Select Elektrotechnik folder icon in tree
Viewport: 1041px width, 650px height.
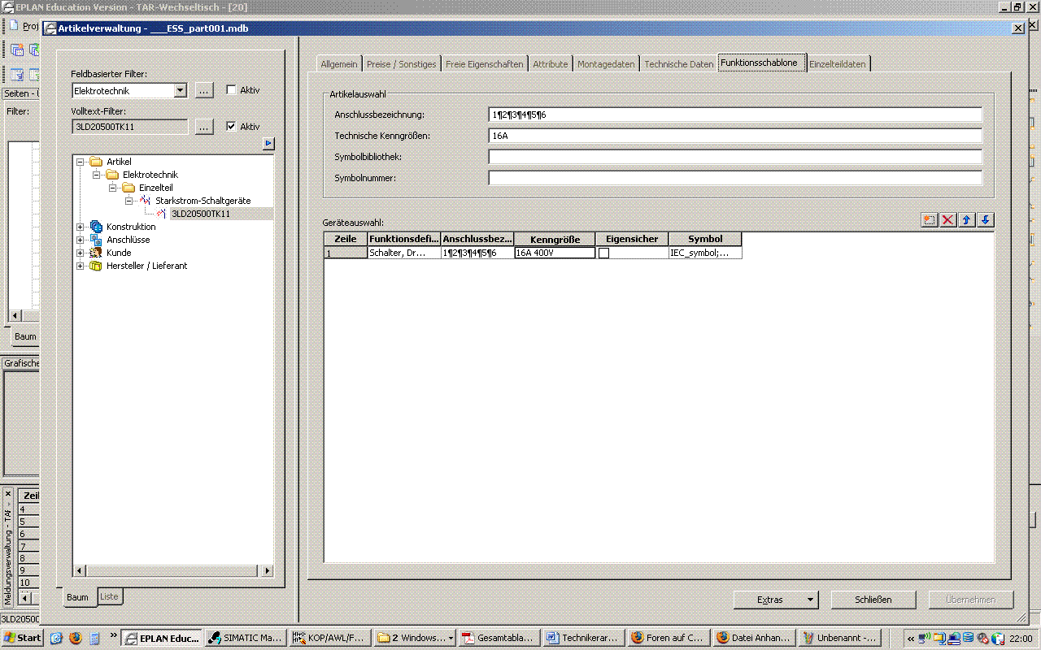point(112,175)
